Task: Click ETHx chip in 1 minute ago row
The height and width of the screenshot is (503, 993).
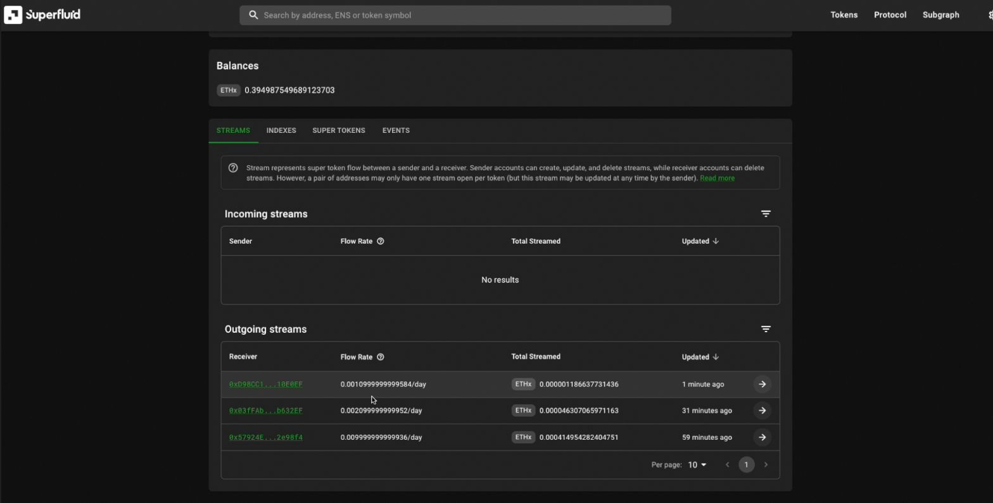Action: tap(523, 384)
